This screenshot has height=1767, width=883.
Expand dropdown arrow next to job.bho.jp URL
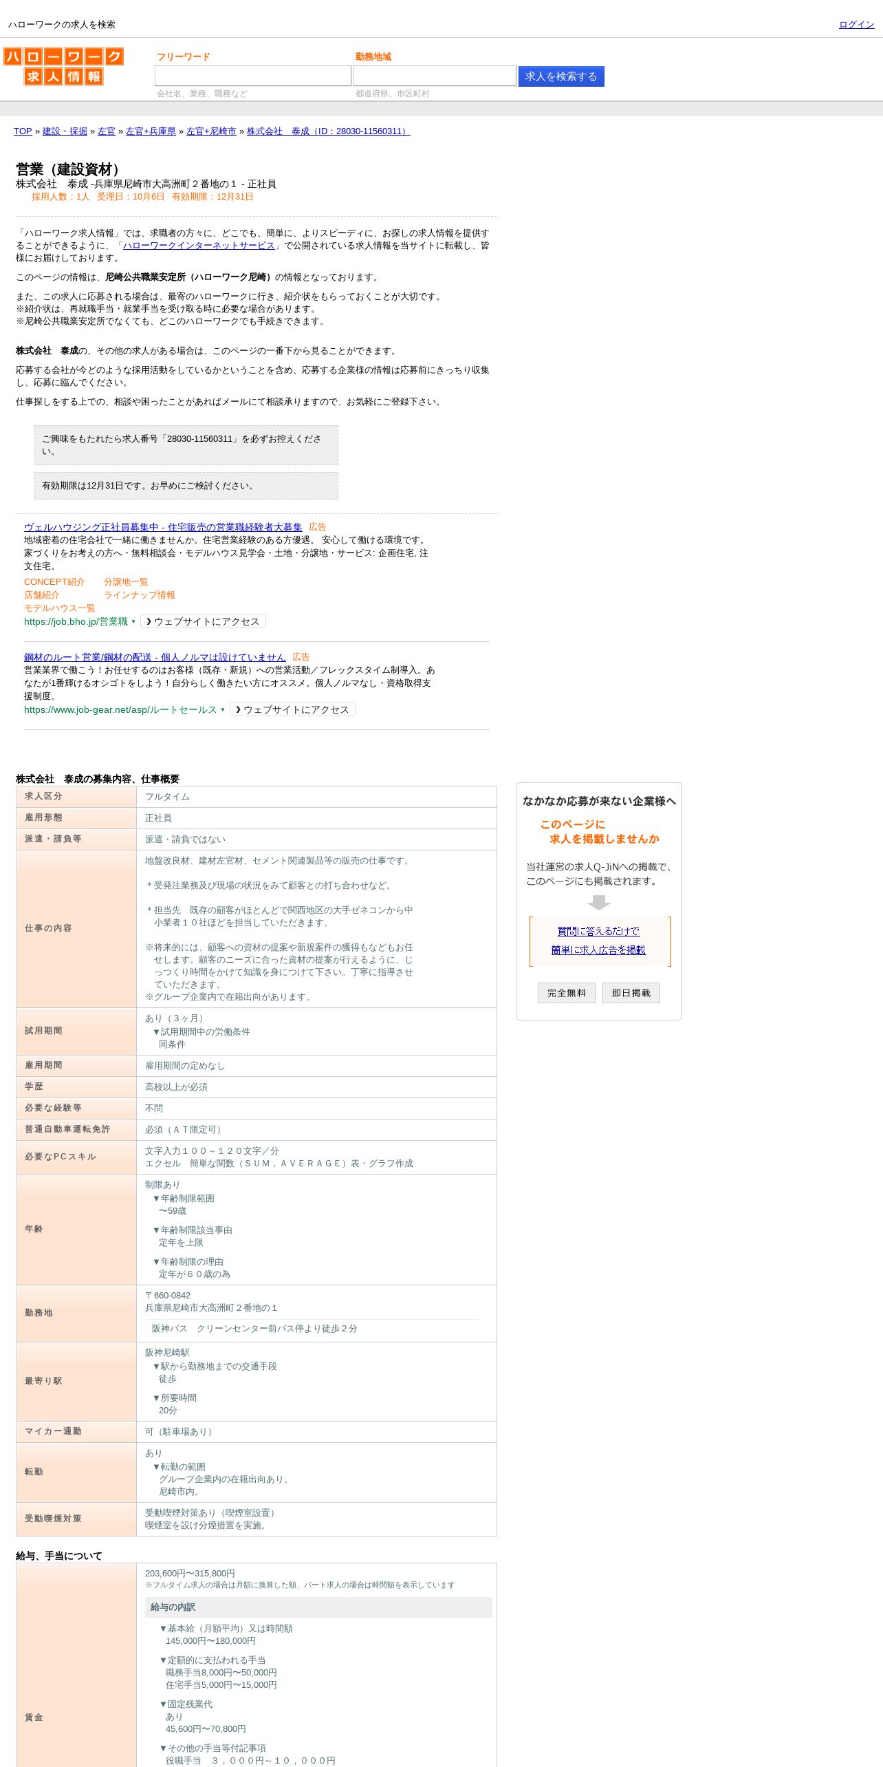click(133, 622)
